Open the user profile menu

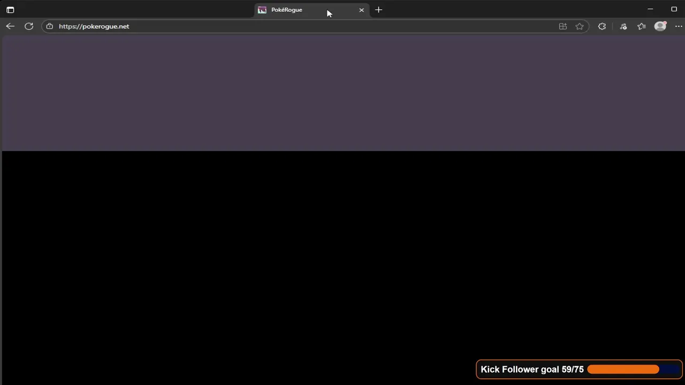pos(660,26)
